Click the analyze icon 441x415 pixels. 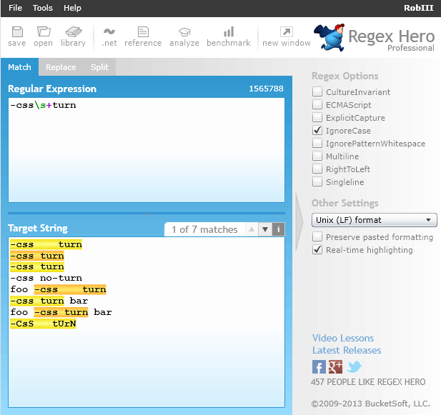[184, 36]
